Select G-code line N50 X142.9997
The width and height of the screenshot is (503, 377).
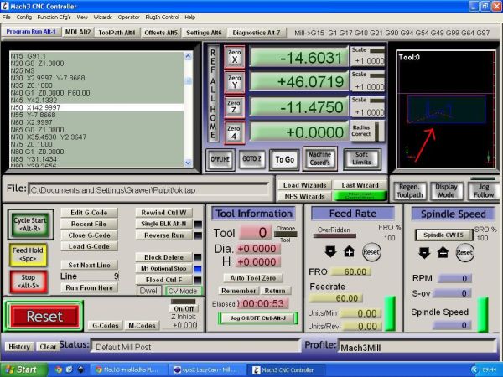coord(97,107)
